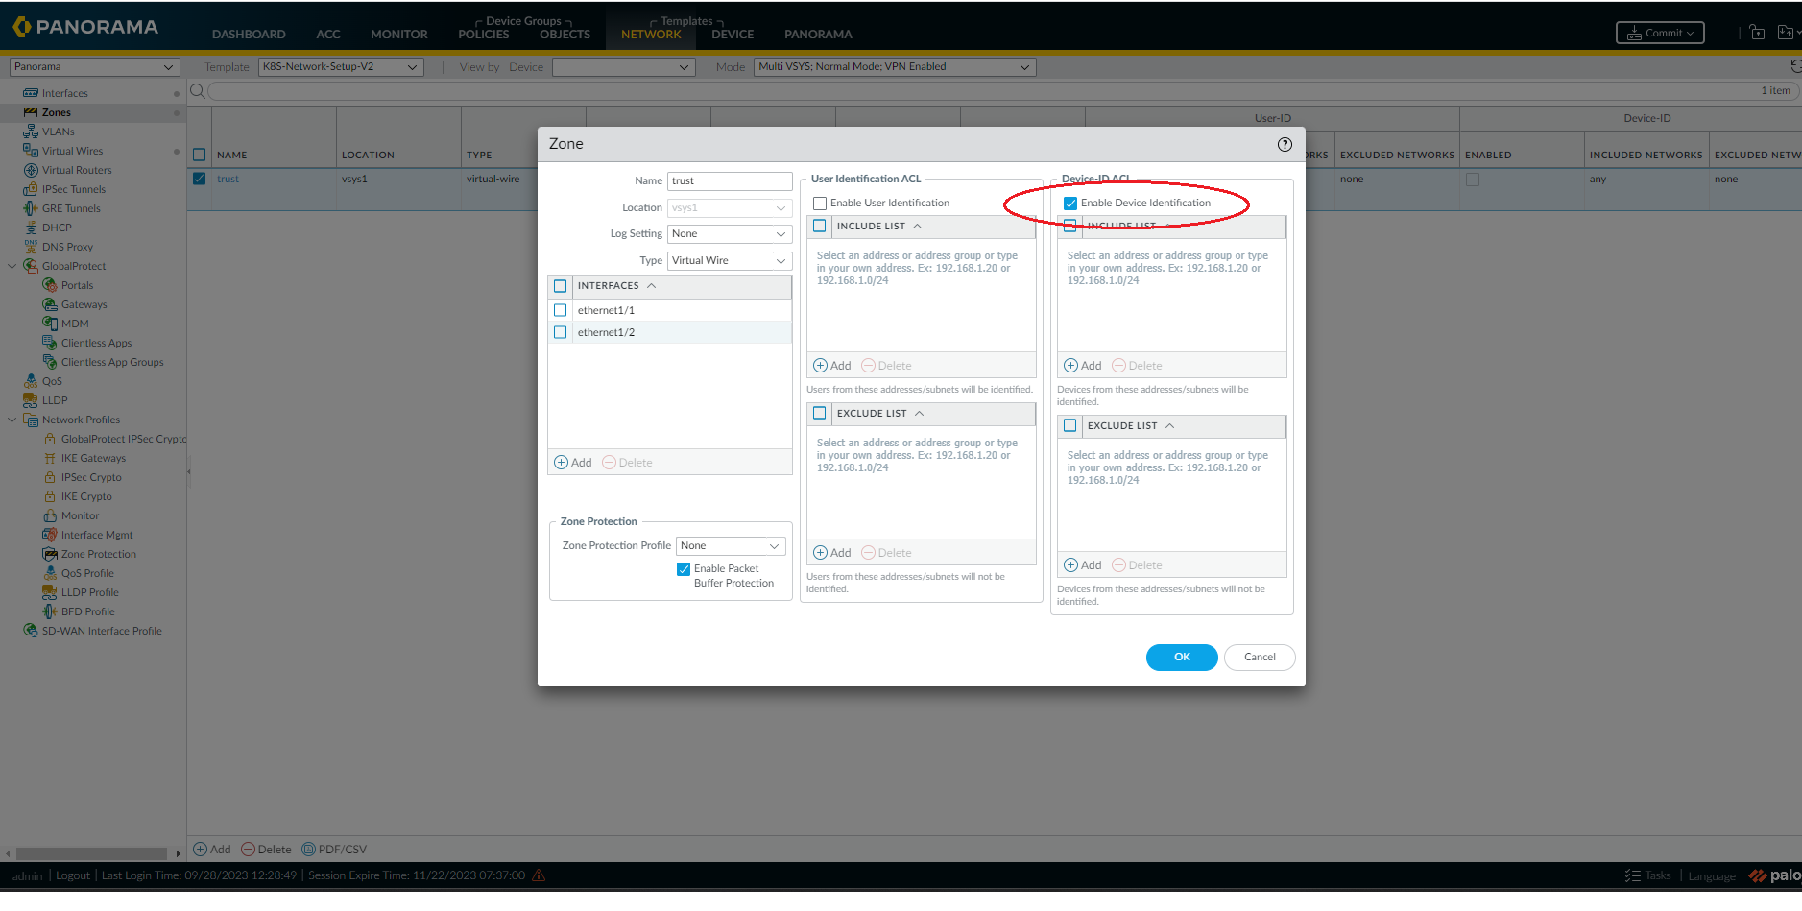Click the IPSec Tunnels icon
The height and width of the screenshot is (911, 1802).
(31, 189)
